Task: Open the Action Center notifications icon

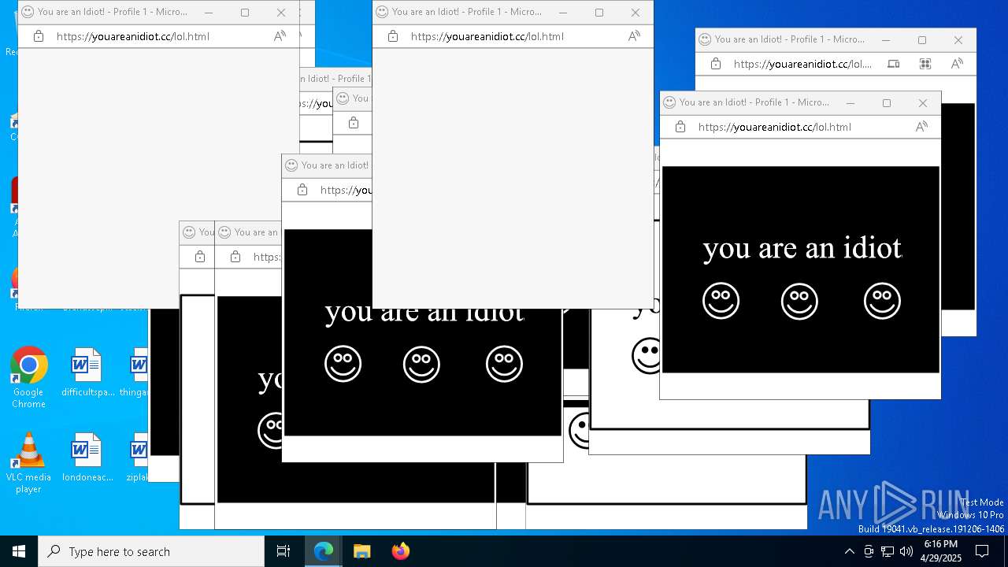Action: (x=982, y=551)
